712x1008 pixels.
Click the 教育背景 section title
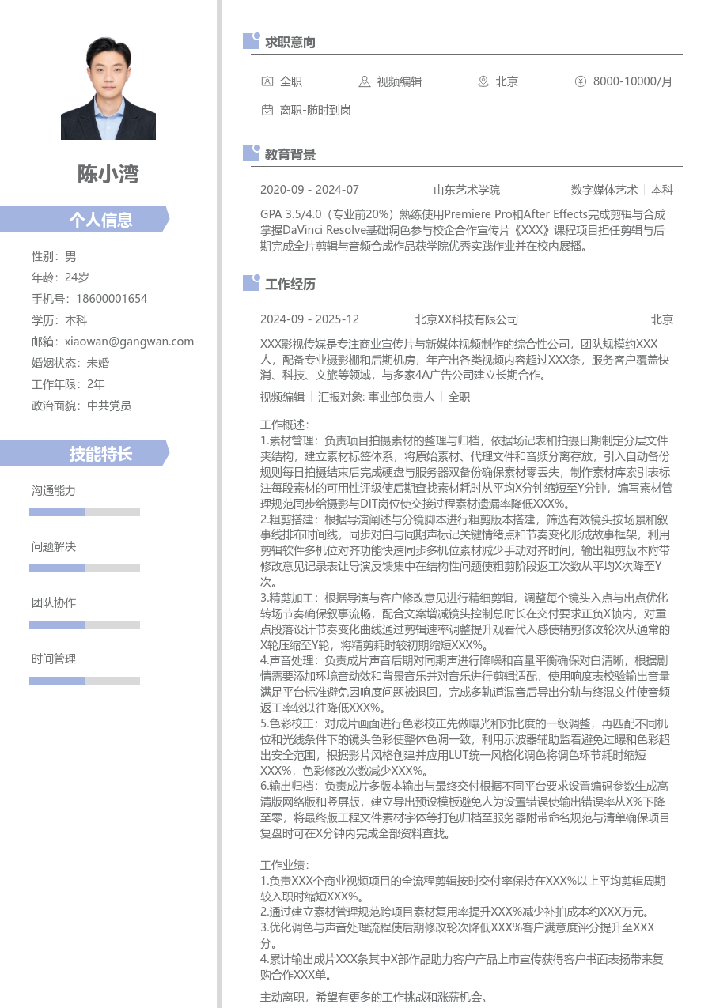(290, 154)
